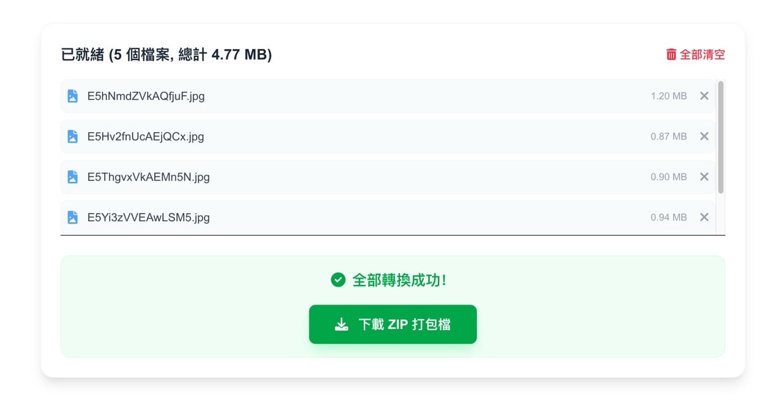Click the green checkmark success icon

(x=338, y=280)
